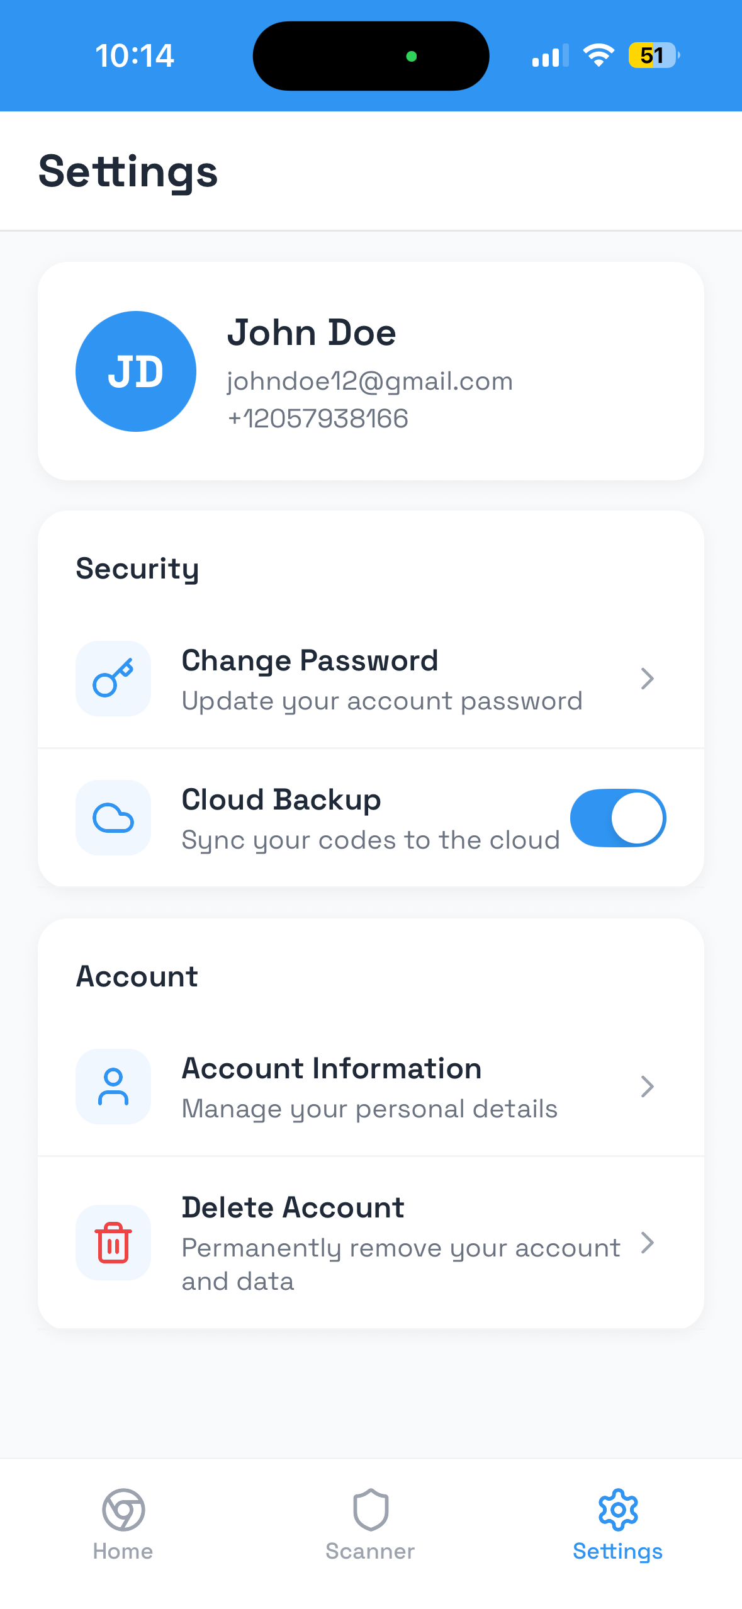The height and width of the screenshot is (1609, 742).
Task: Tap the JD profile avatar
Action: [136, 371]
